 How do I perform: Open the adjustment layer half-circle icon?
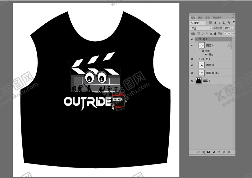tap(214, 152)
